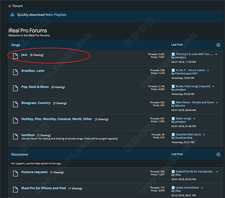Click post icon beside Neon Moon - Brooks and Dunn
The image size is (225, 198).
173,102
